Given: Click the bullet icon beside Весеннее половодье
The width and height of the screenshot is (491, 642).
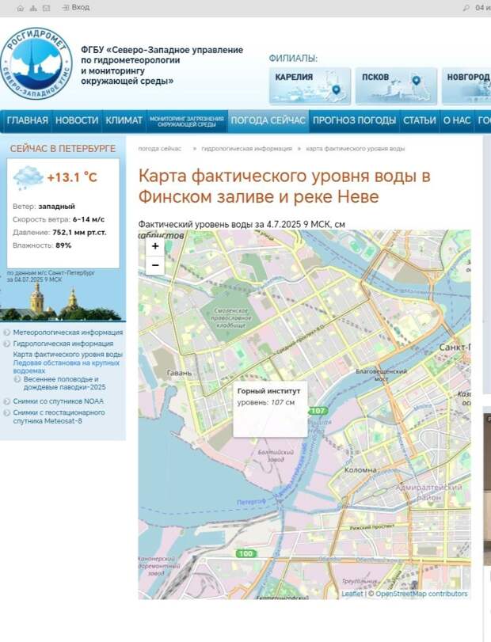Looking at the screenshot, I should tap(17, 379).
